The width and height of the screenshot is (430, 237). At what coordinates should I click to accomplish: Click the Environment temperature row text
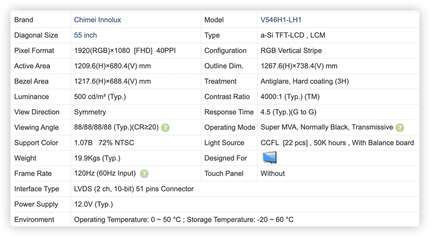pyautogui.click(x=184, y=219)
